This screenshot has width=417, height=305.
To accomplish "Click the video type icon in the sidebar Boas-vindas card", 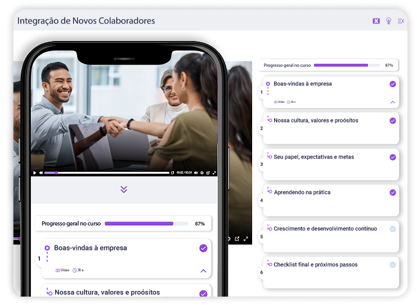I will [276, 102].
